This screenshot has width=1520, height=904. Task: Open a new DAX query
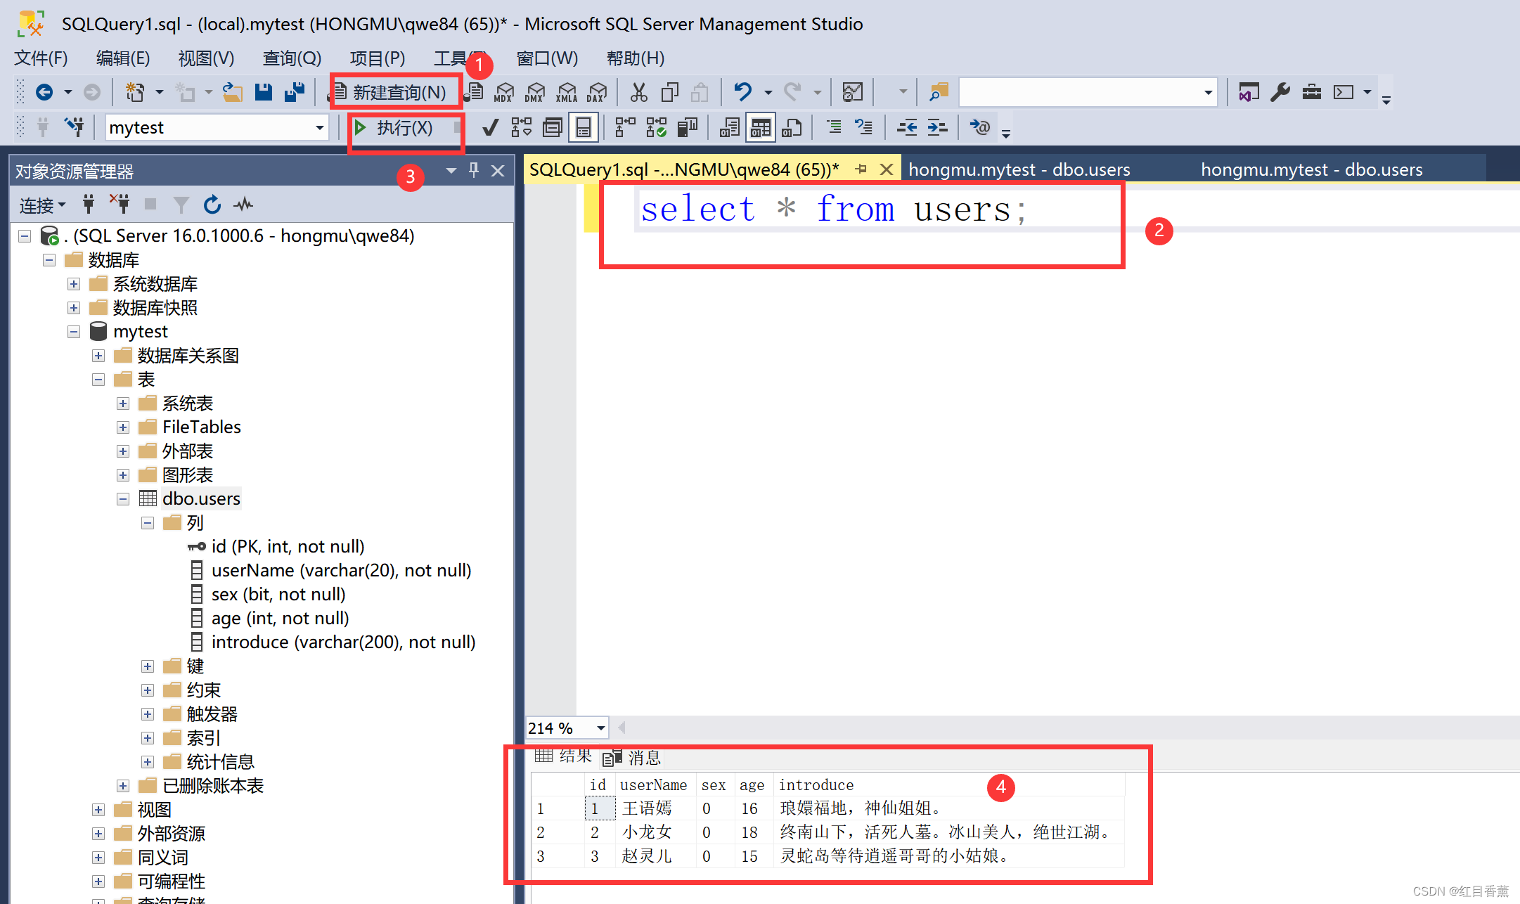[597, 92]
